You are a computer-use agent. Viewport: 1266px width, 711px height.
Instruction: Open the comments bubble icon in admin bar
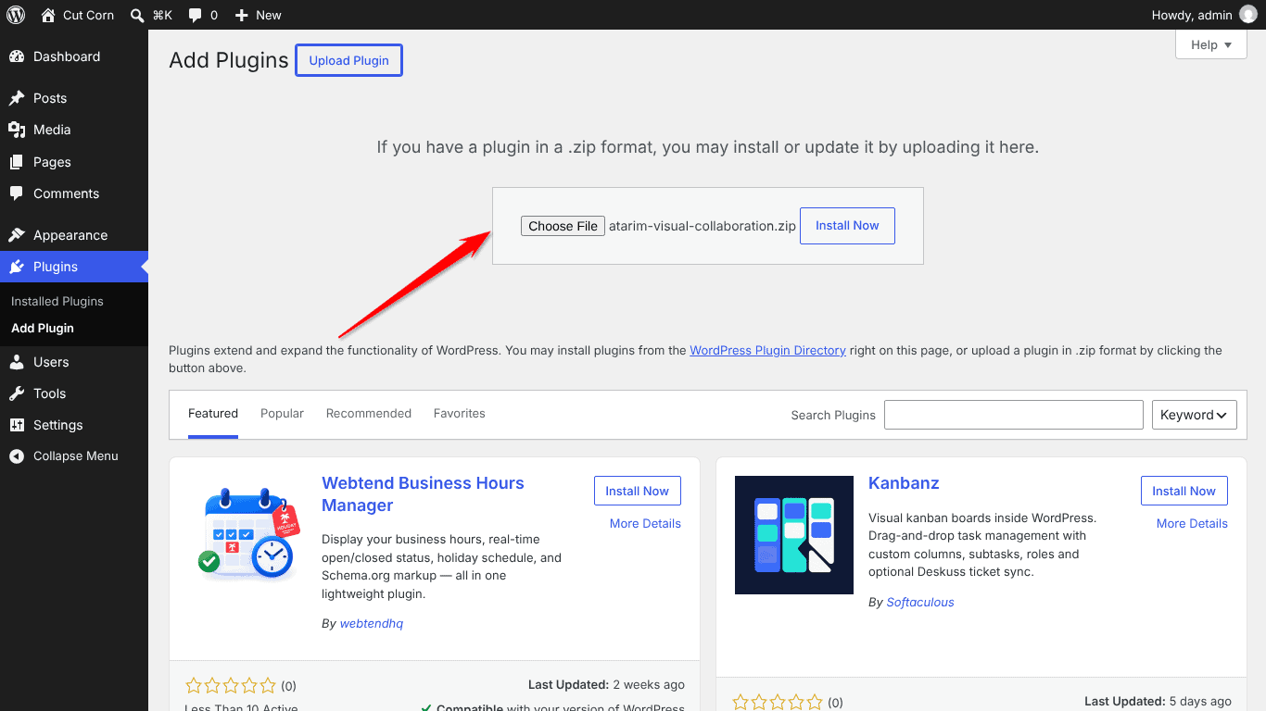(x=195, y=15)
